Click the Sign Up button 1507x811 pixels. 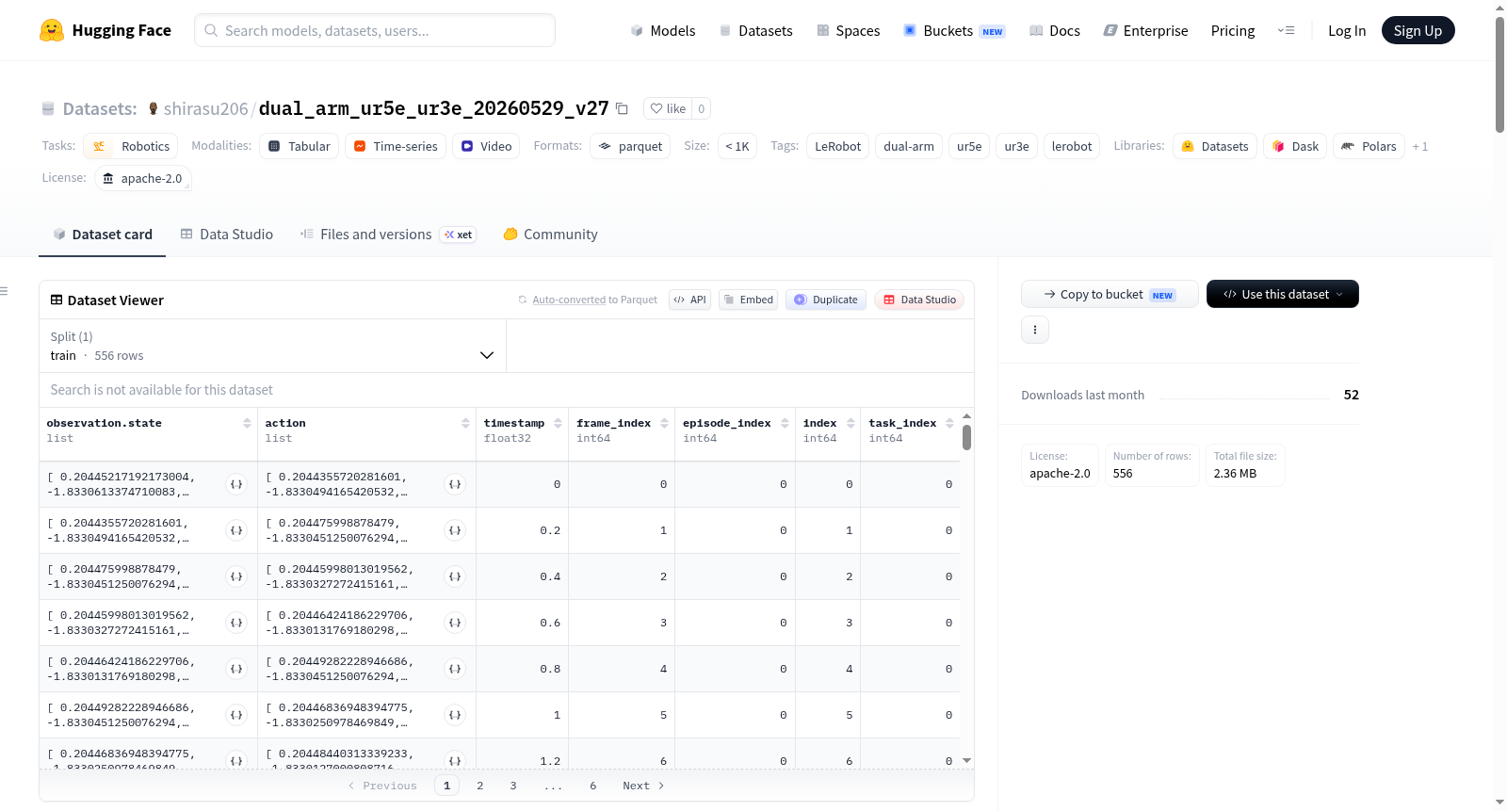point(1418,30)
